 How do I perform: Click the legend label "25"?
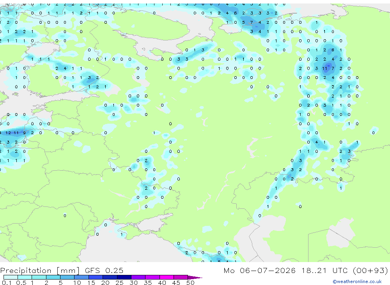pyautogui.click(x=120, y=283)
